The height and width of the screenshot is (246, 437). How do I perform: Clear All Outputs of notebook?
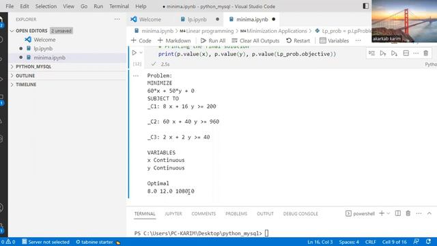pos(255,41)
